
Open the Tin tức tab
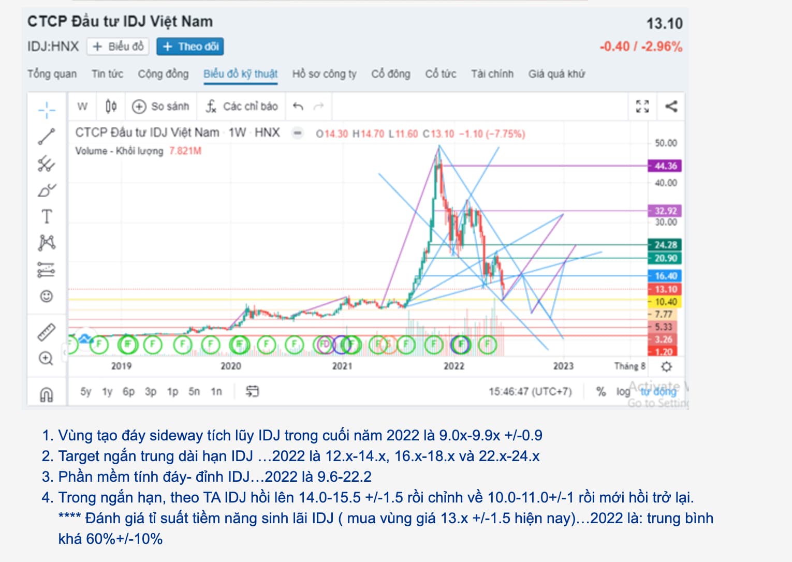coord(107,74)
